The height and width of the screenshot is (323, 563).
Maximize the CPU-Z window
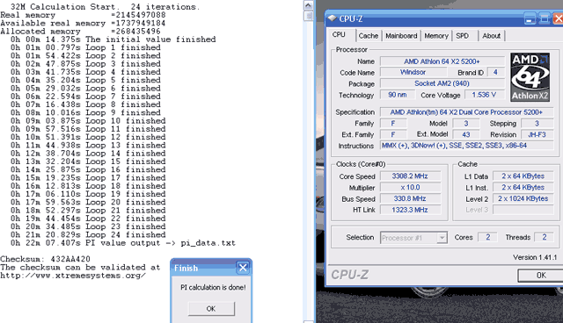pyautogui.click(x=545, y=19)
